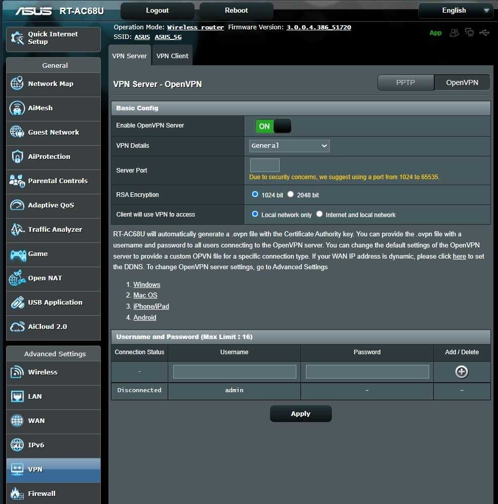Click the Wireless settings icon
Viewport: 498px width, 504px height.
17,372
